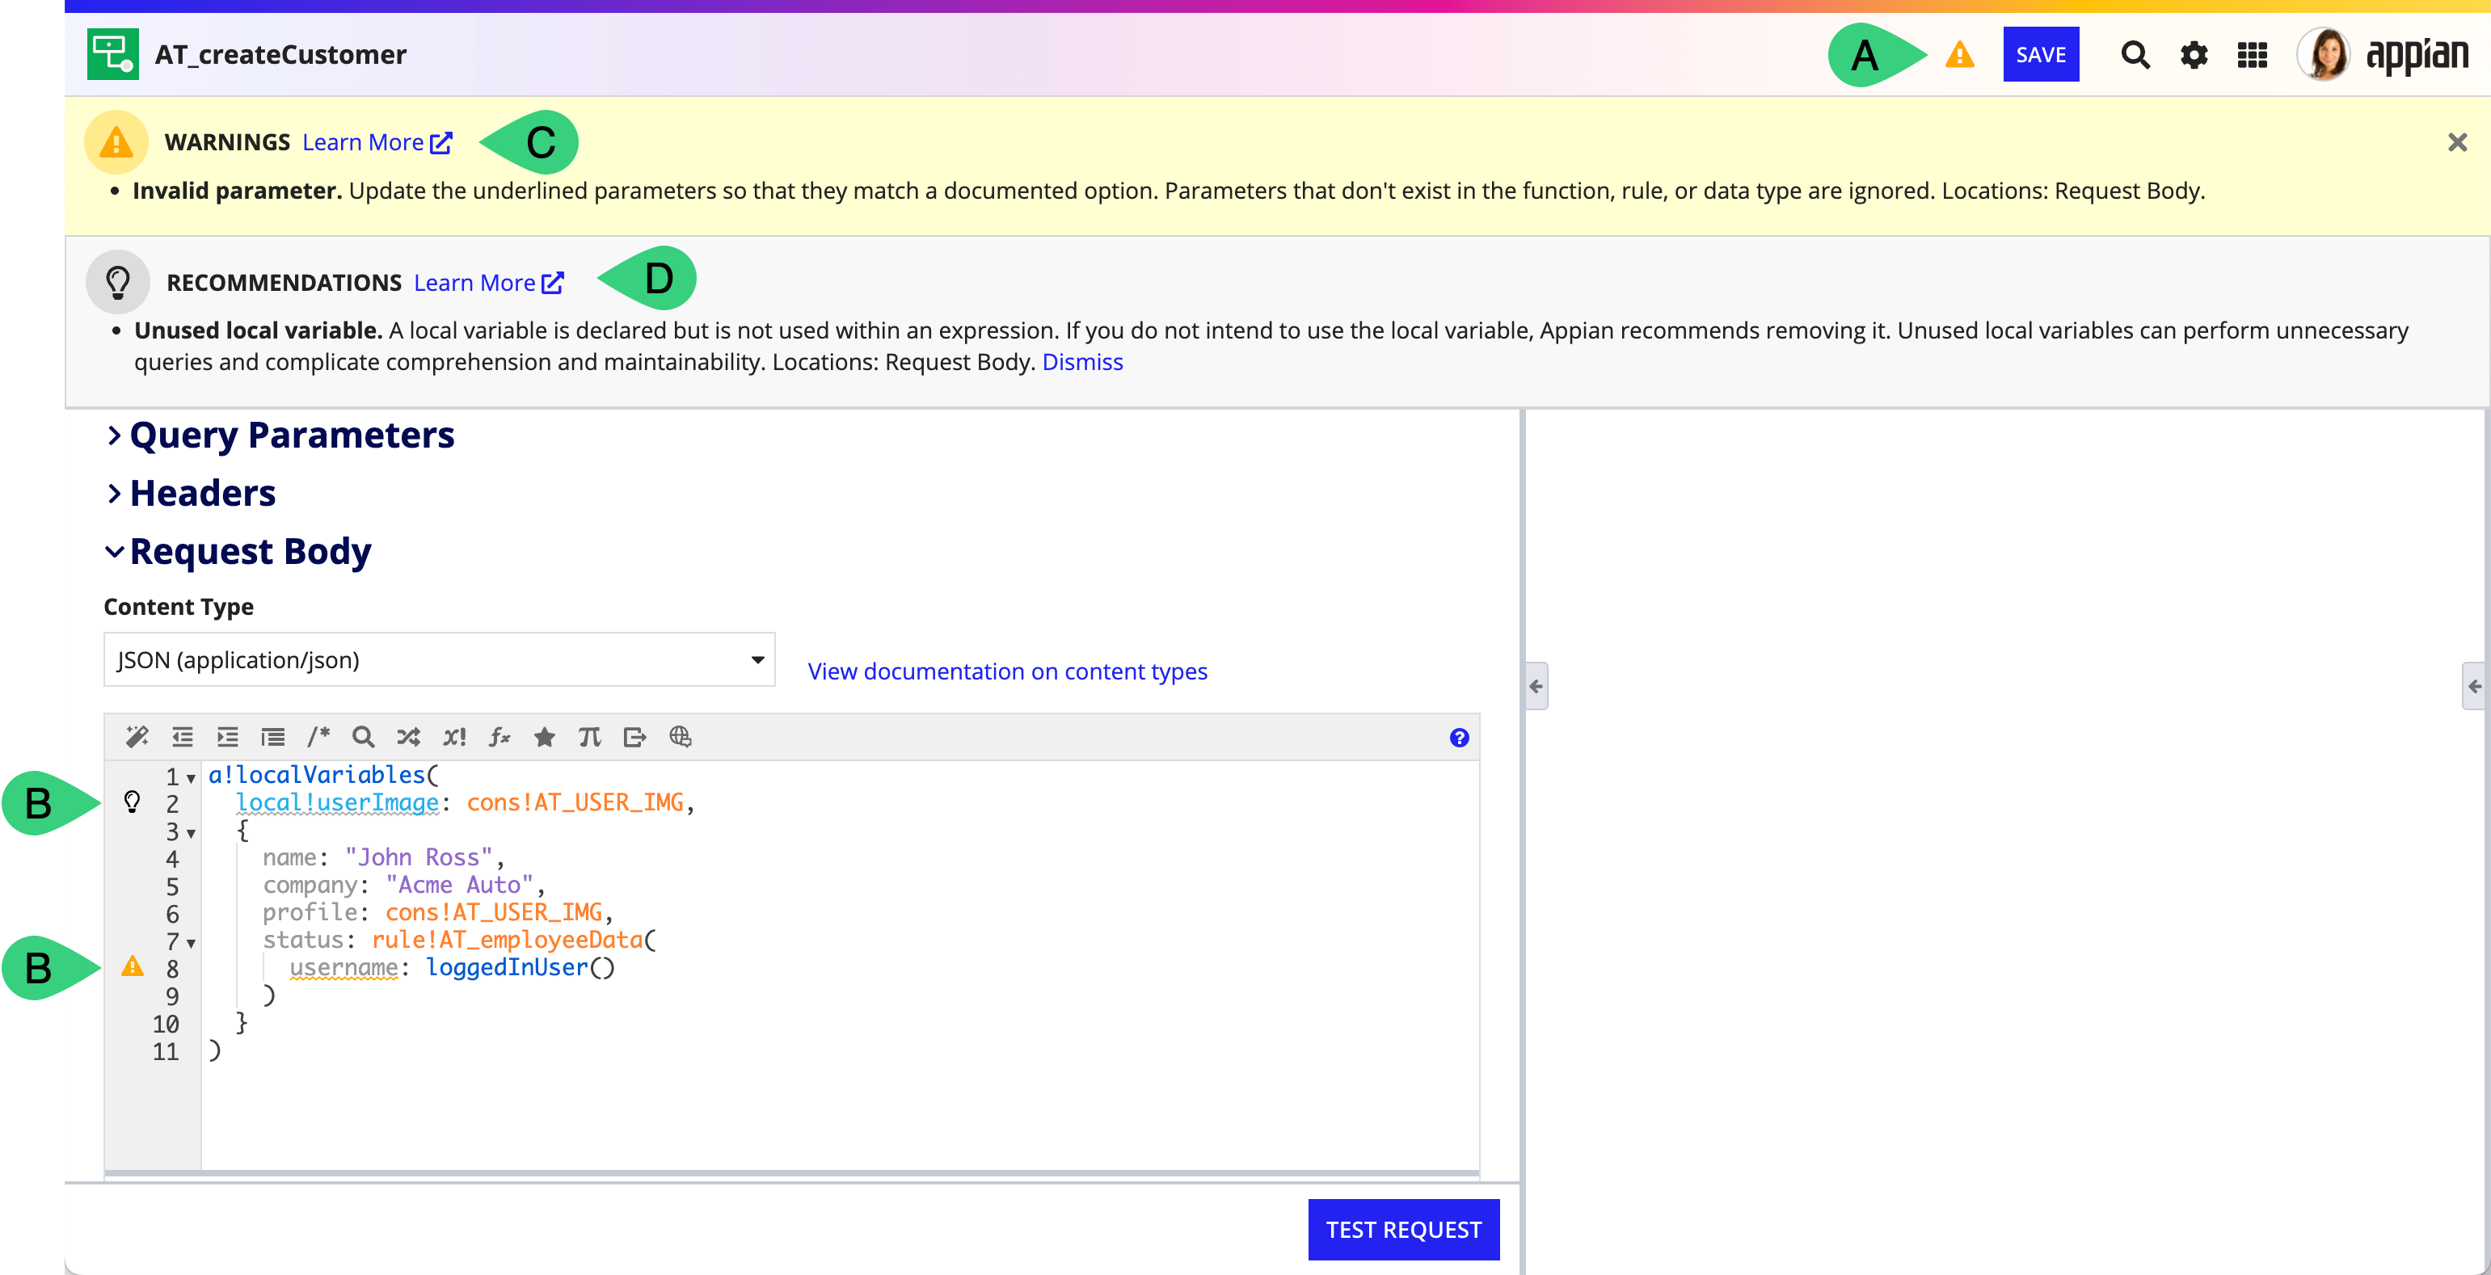Click the globe translation icon in editor toolbar
The image size is (2491, 1275).
click(680, 738)
